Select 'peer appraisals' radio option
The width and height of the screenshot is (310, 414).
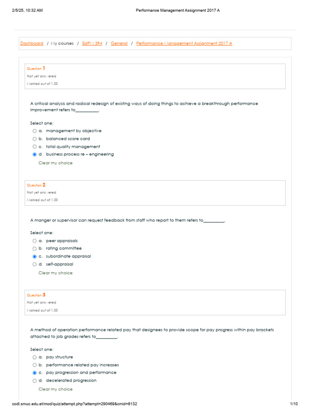click(x=35, y=241)
